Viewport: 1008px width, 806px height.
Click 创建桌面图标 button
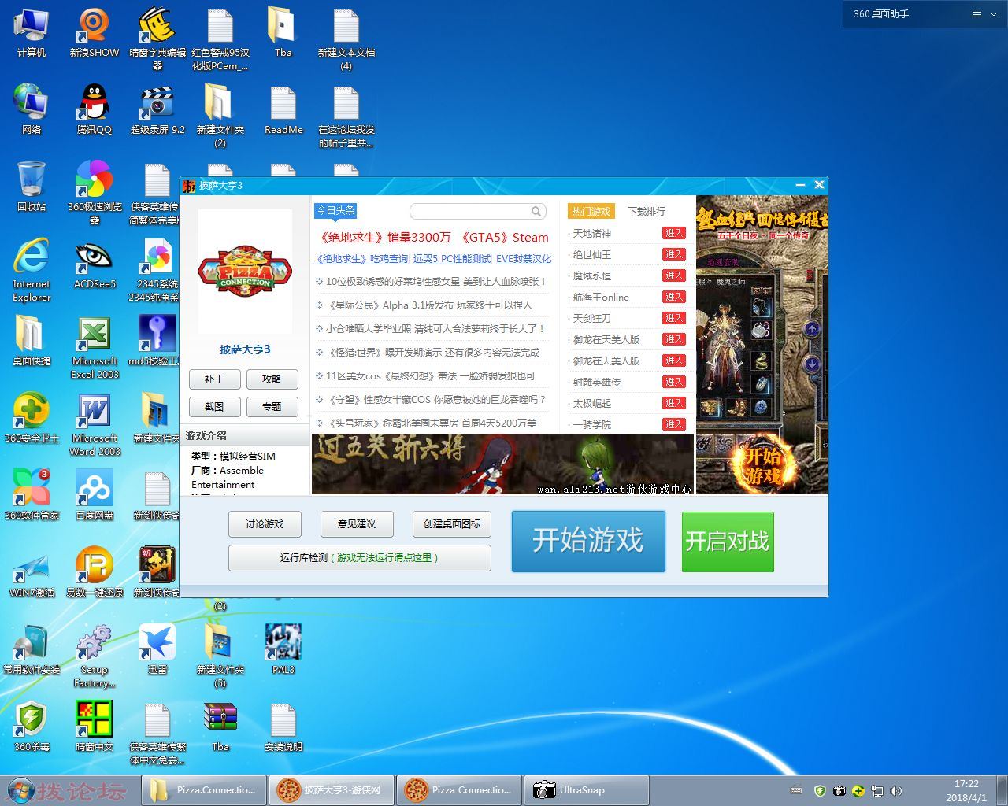pyautogui.click(x=452, y=524)
